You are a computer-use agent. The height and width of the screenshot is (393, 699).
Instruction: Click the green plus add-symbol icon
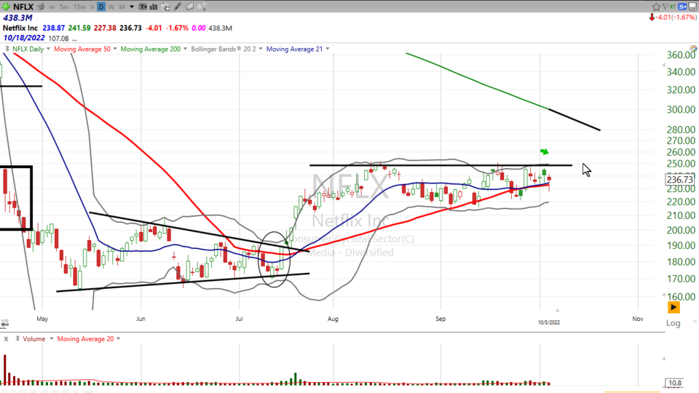click(x=6, y=7)
